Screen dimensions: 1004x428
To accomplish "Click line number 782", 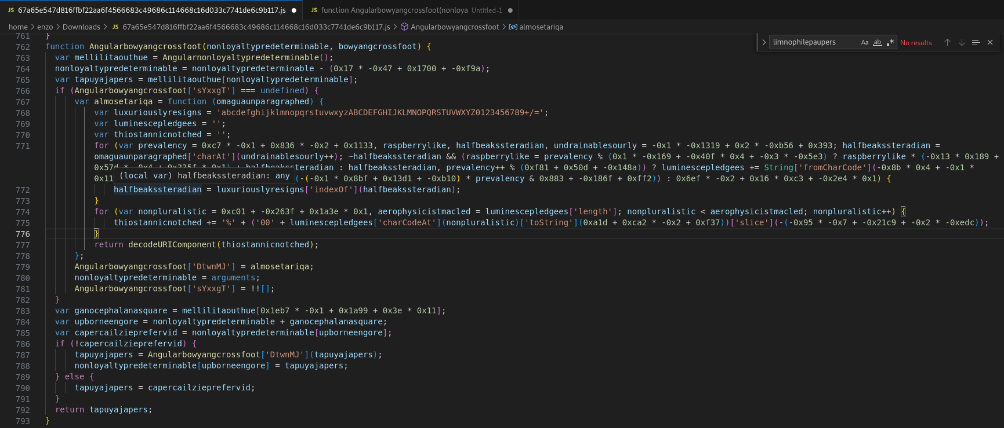I will click(23, 300).
